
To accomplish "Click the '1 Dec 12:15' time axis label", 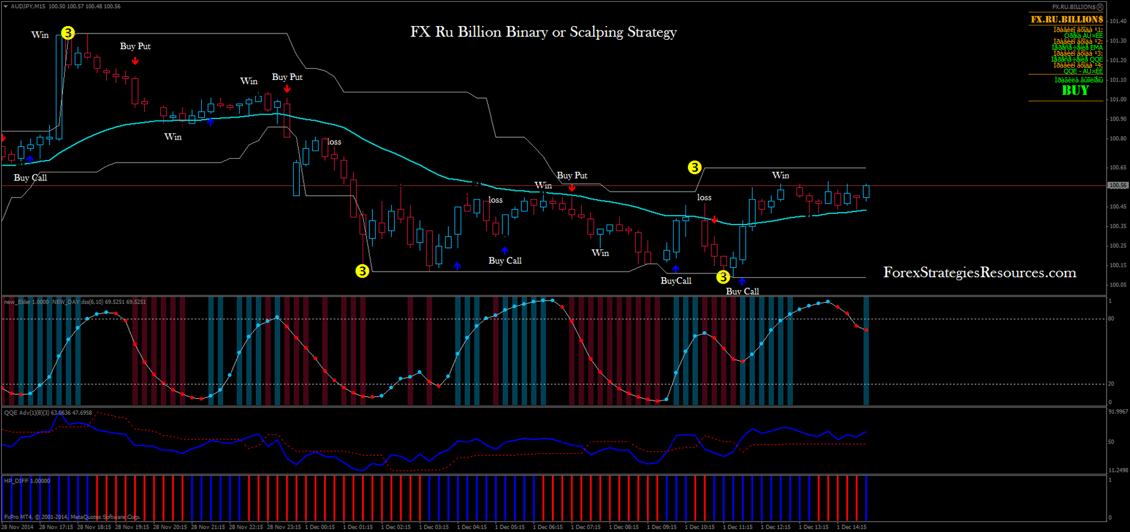I will 775,527.
